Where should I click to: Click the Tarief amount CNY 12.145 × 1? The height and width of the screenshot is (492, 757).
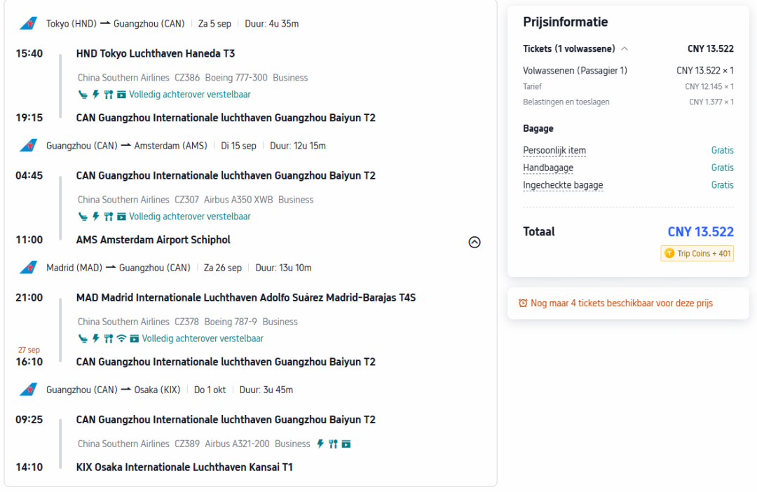tap(709, 86)
